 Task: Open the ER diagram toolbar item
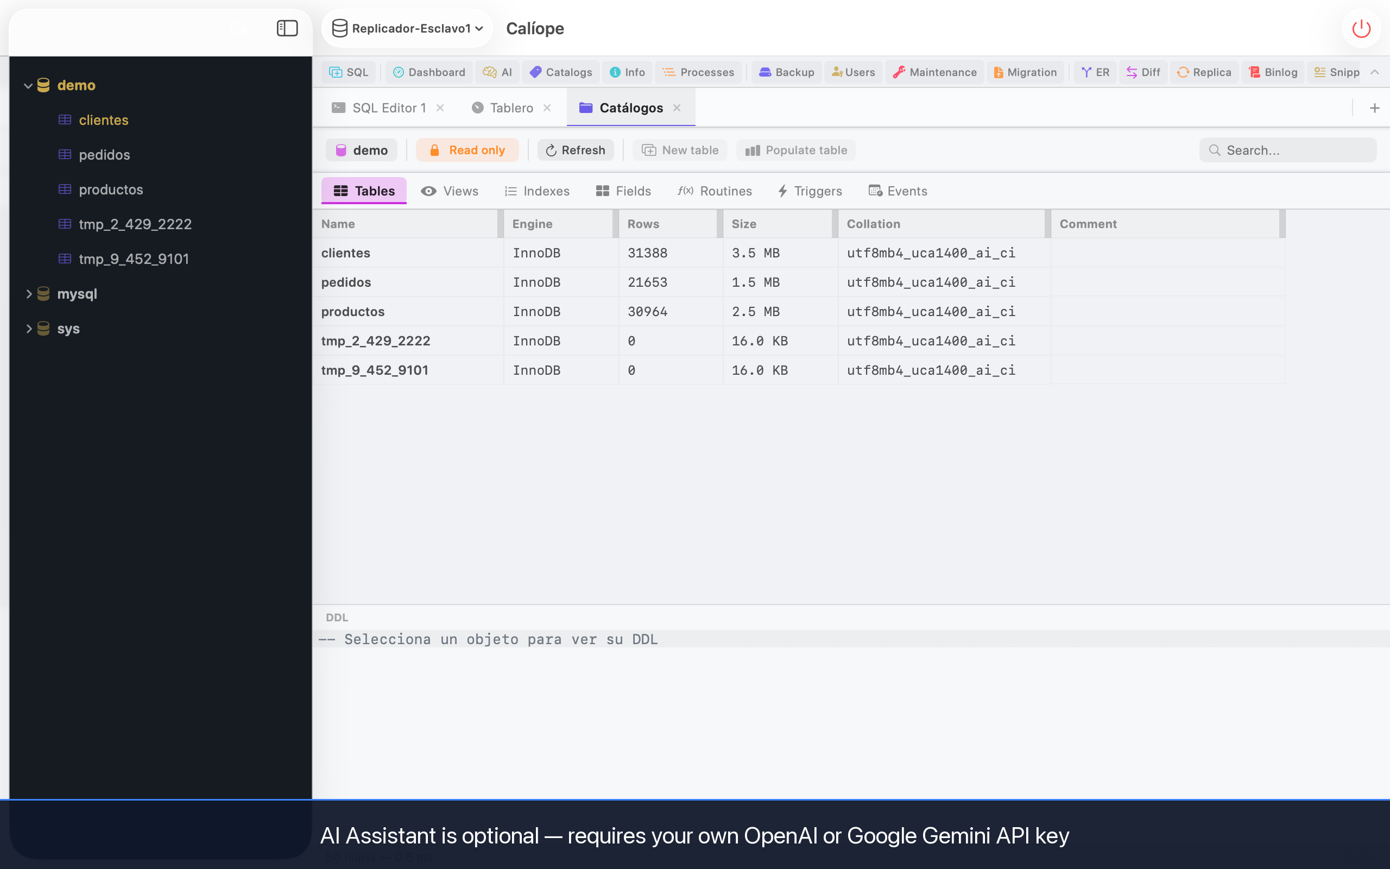(x=1095, y=72)
